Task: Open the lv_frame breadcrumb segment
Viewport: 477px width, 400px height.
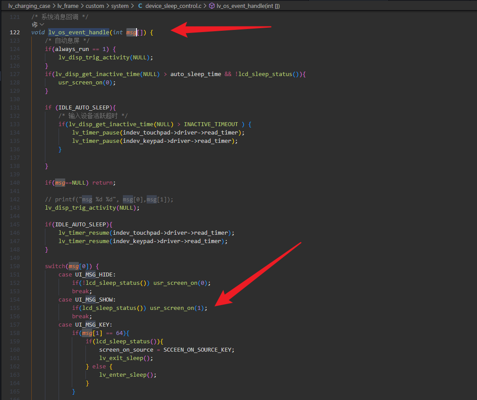Action: [68, 6]
